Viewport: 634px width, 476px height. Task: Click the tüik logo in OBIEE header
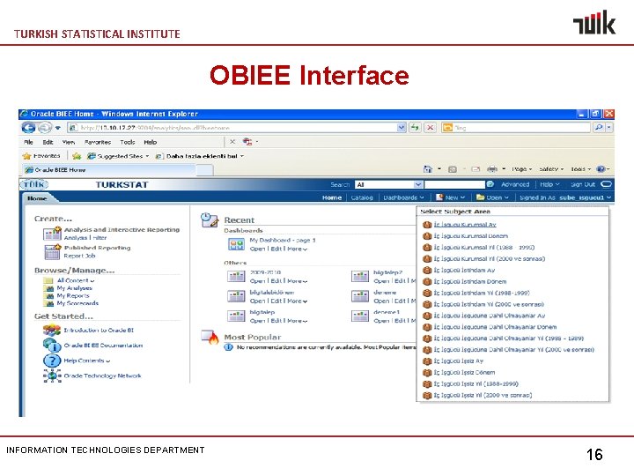(34, 184)
